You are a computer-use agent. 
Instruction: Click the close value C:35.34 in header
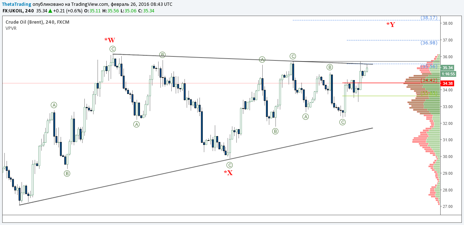(x=146, y=11)
